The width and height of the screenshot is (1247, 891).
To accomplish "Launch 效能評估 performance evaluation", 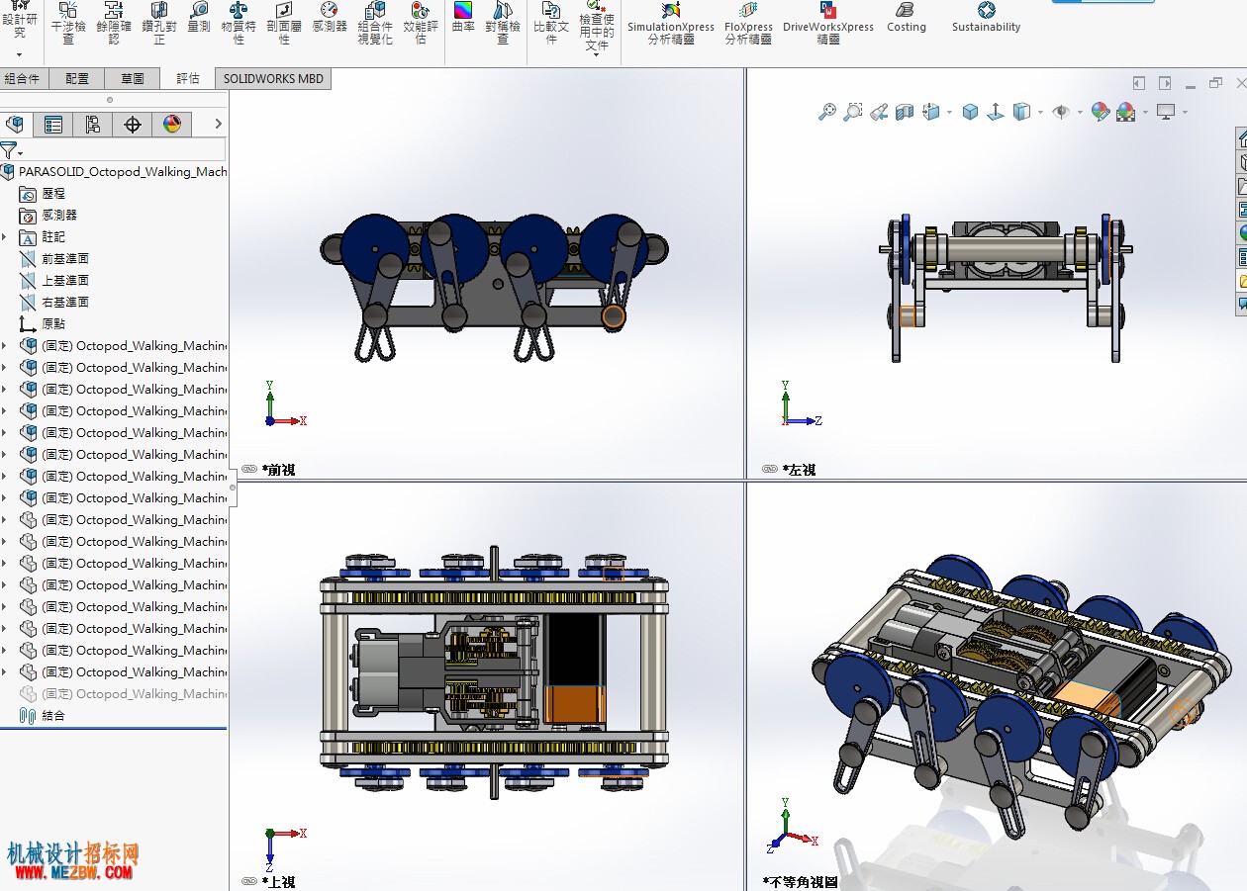I will click(x=421, y=23).
